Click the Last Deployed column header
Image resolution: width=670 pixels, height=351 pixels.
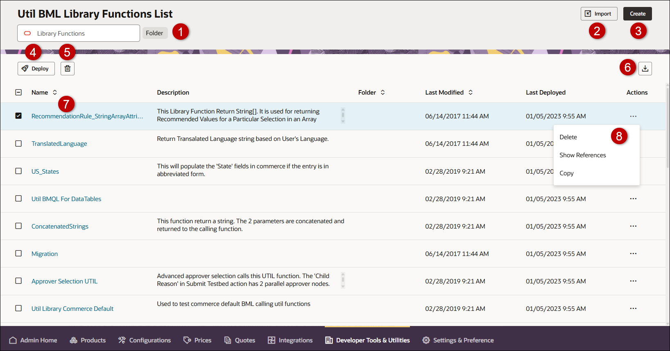(x=546, y=93)
